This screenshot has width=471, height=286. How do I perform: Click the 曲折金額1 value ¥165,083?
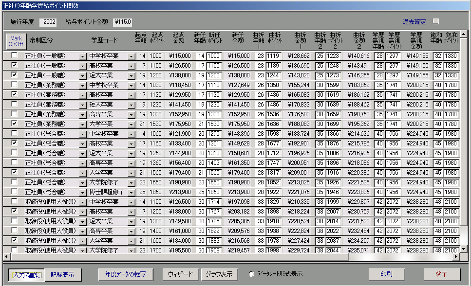click(x=298, y=95)
